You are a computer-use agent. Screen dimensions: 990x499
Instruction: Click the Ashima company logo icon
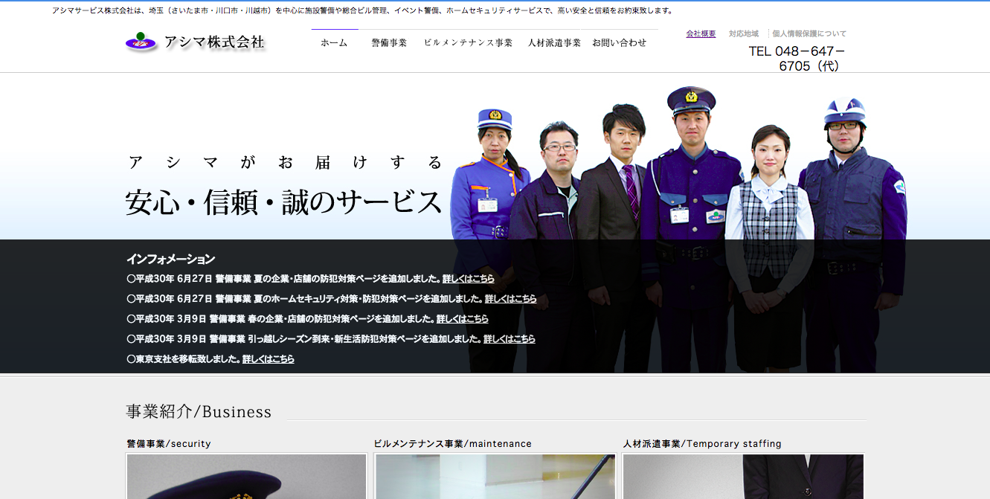click(141, 40)
